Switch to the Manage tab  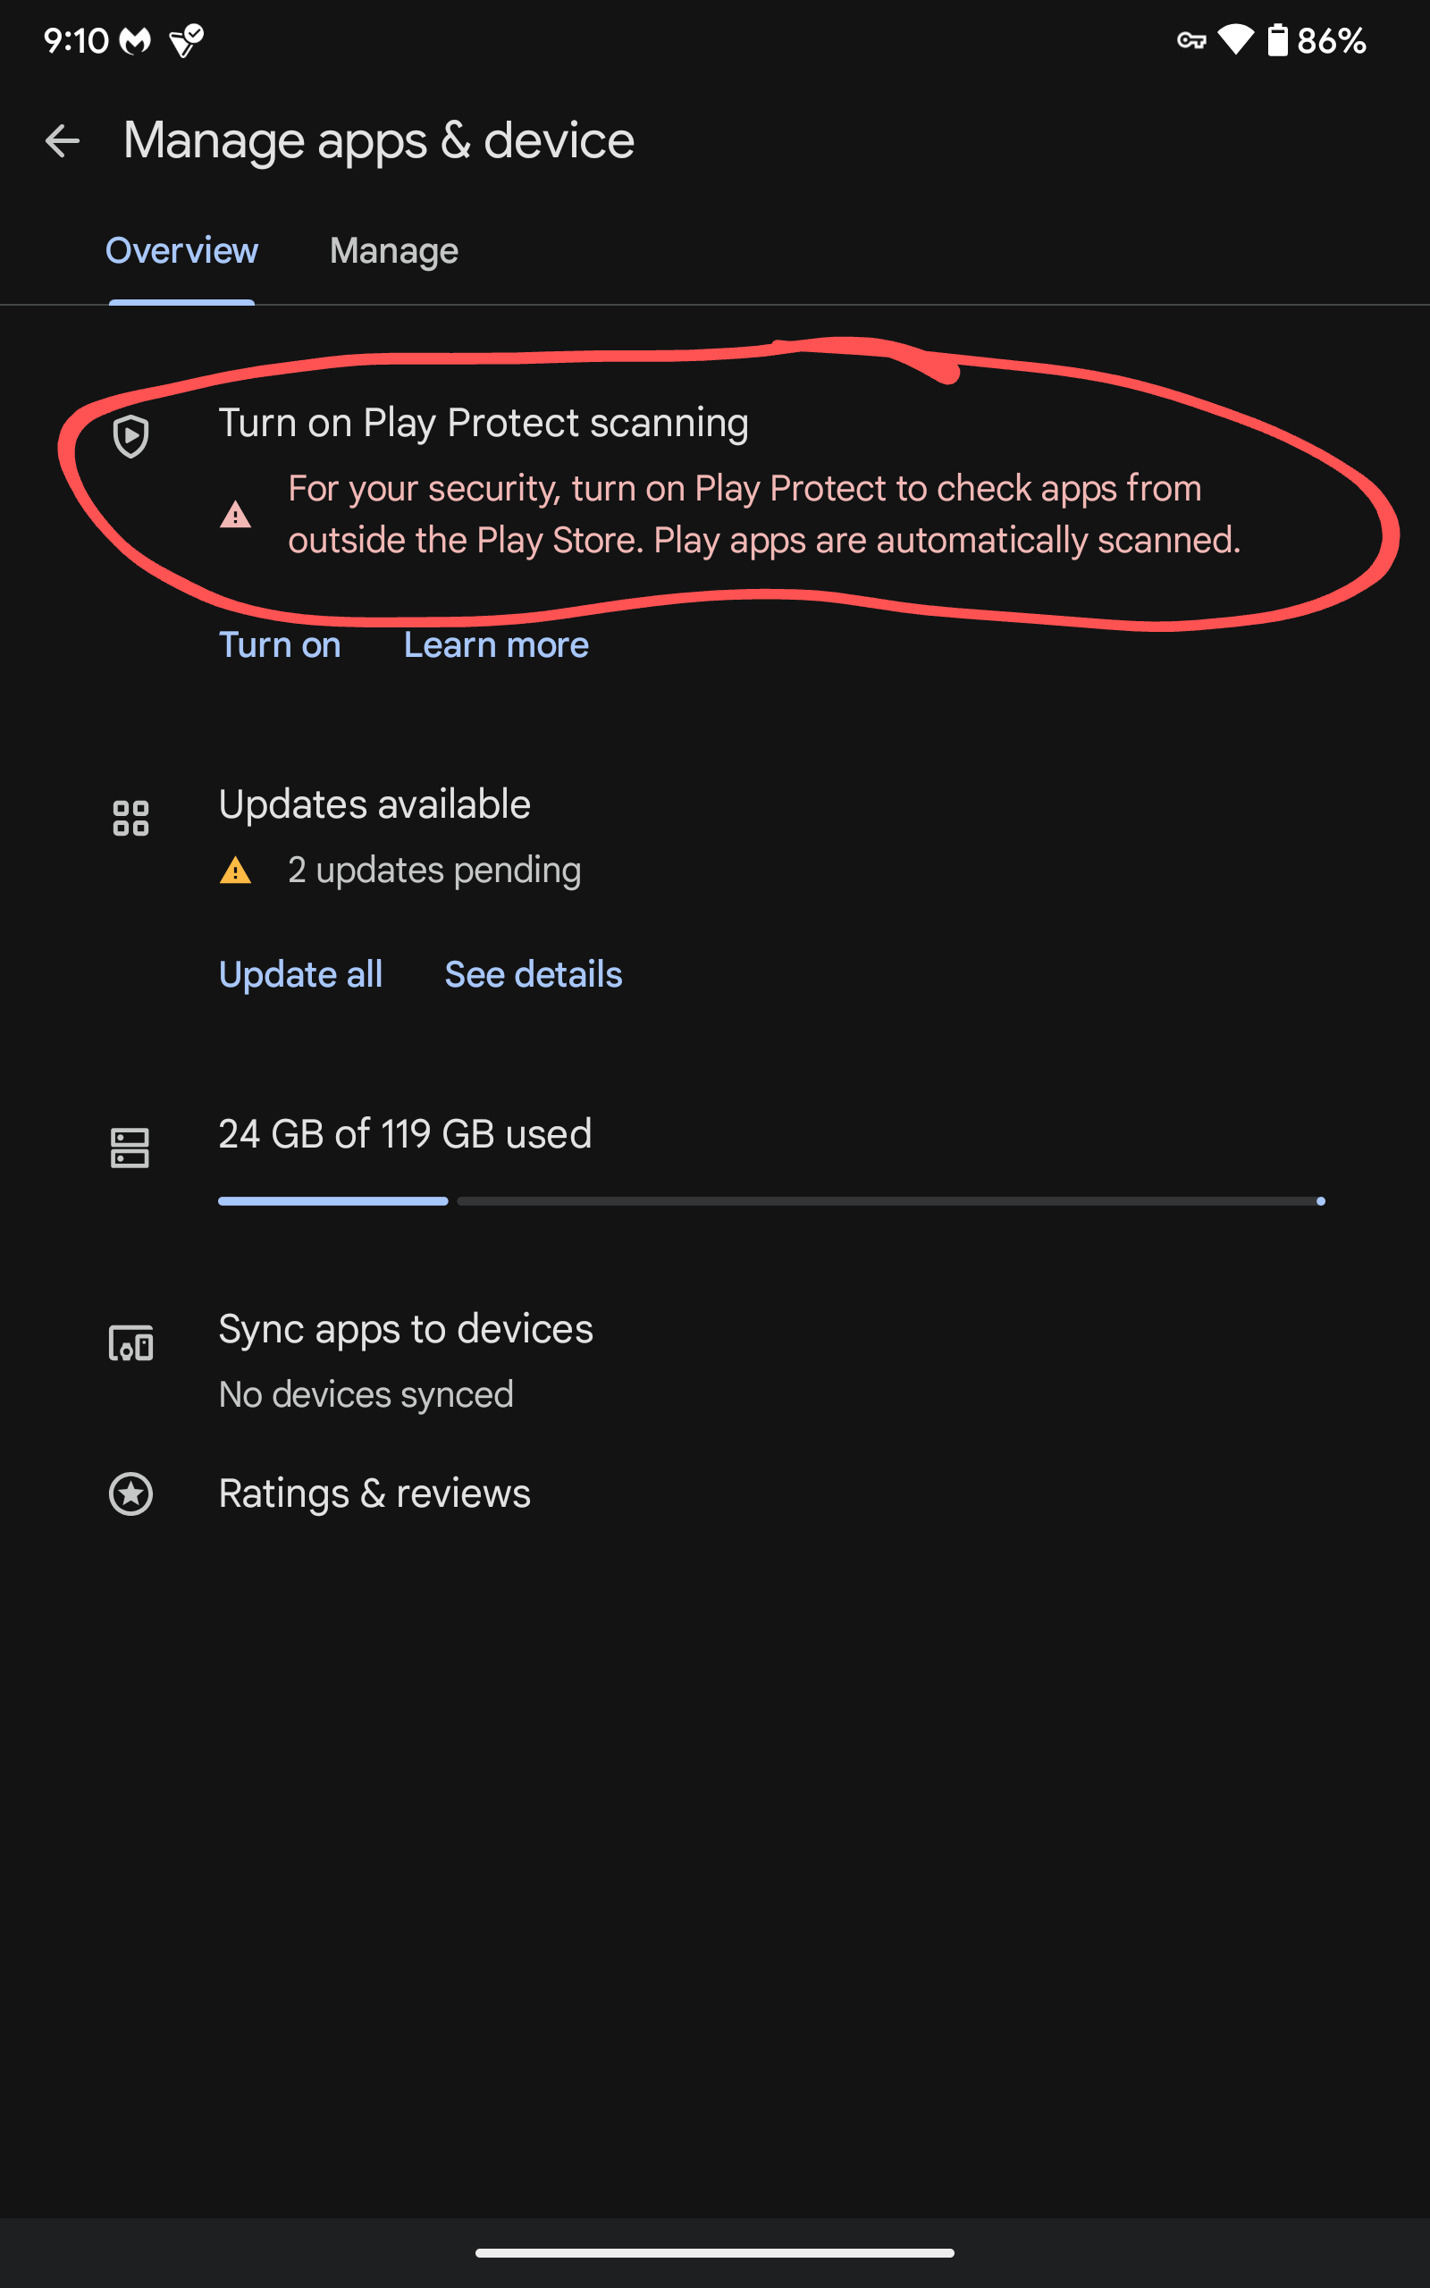[x=393, y=250]
